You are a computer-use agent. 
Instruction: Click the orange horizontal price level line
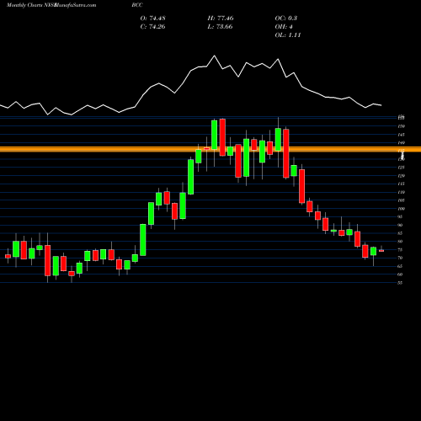coord(210,149)
